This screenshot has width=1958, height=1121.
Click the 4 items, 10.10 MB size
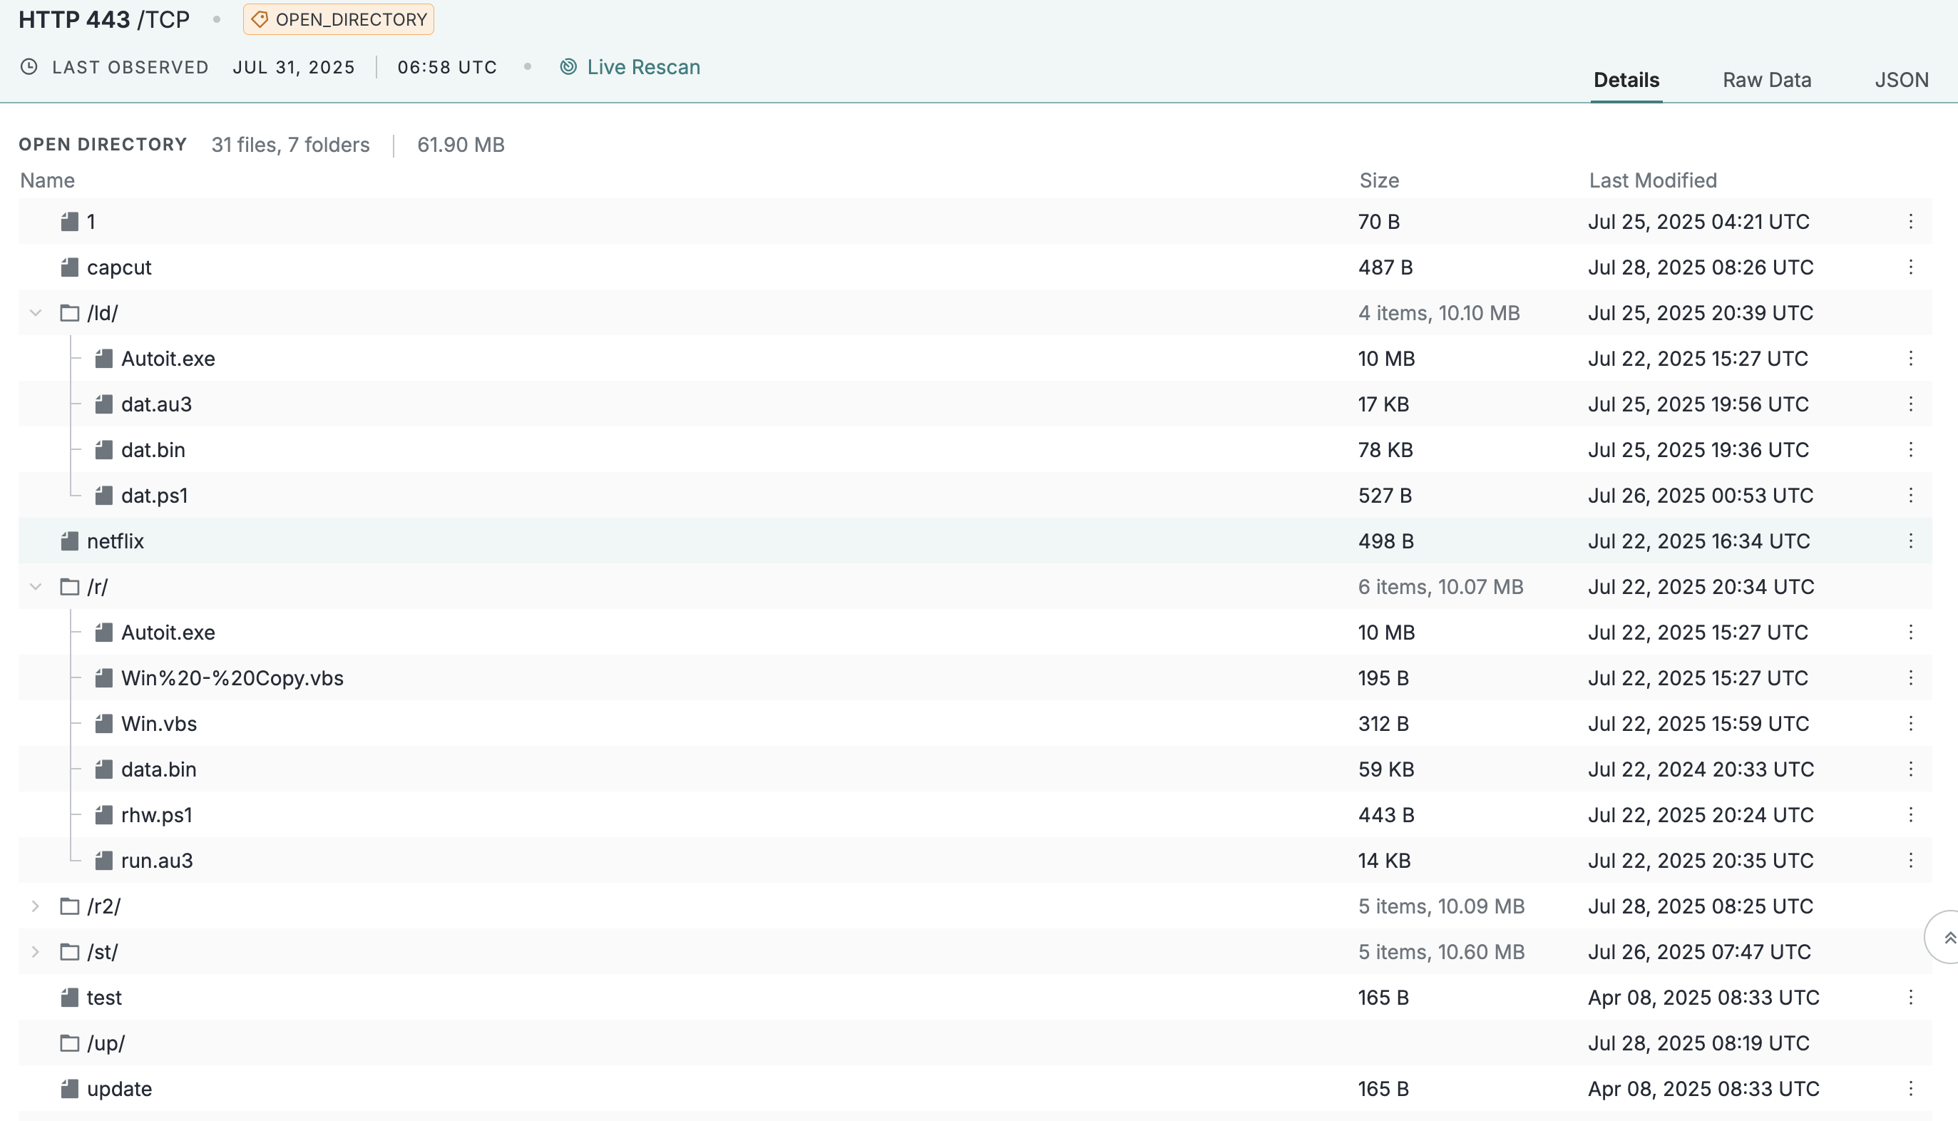click(1438, 313)
